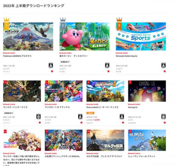Open the Among Us game artwork
177x166 pixels.
tap(147, 91)
